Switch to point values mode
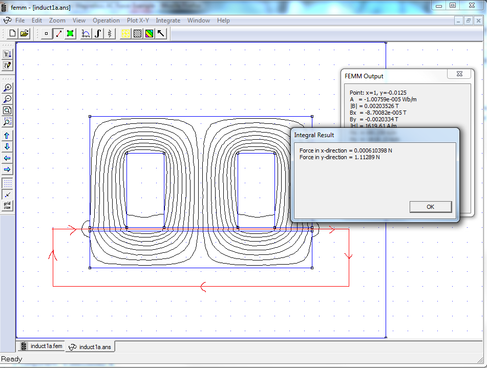This screenshot has width=487, height=368. pyautogui.click(x=46, y=34)
